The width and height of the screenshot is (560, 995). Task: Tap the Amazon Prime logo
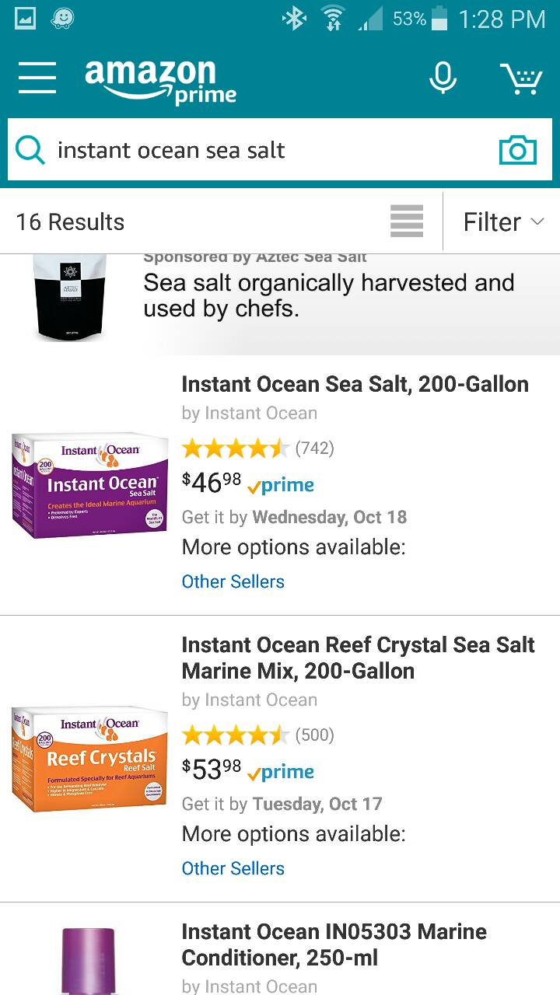tap(160, 81)
